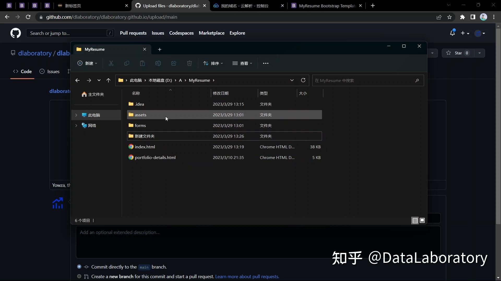
Task: Open the 查看 (View) dropdown
Action: [x=242, y=63]
